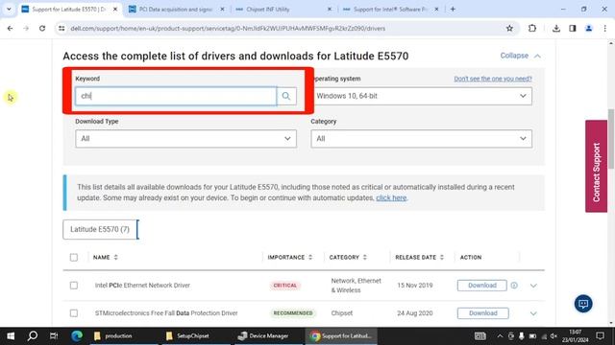The height and width of the screenshot is (345, 615).
Task: Toggle the browser side panel icon
Action: click(x=573, y=28)
